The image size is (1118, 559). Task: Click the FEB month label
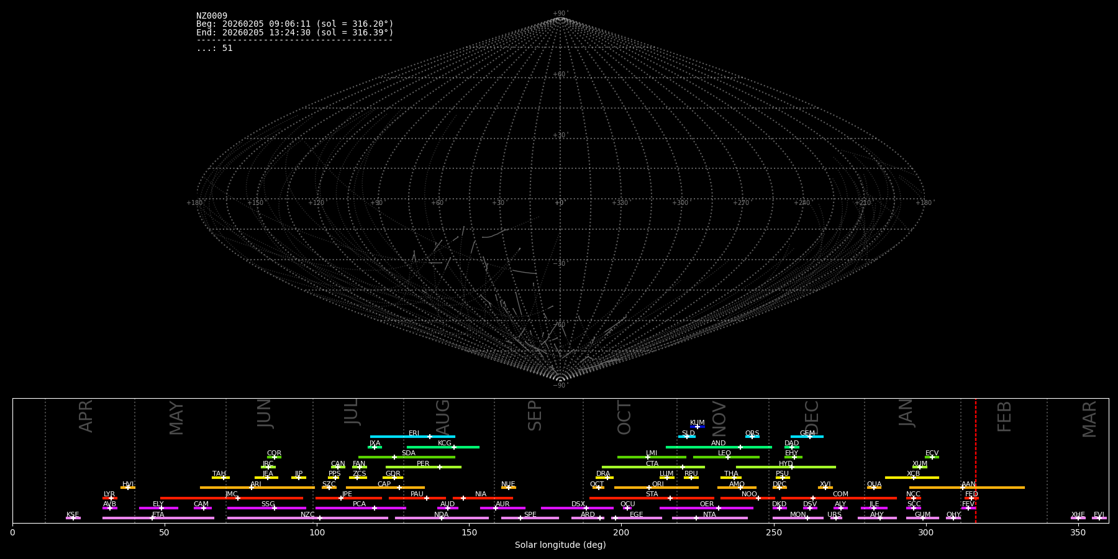1004,416
